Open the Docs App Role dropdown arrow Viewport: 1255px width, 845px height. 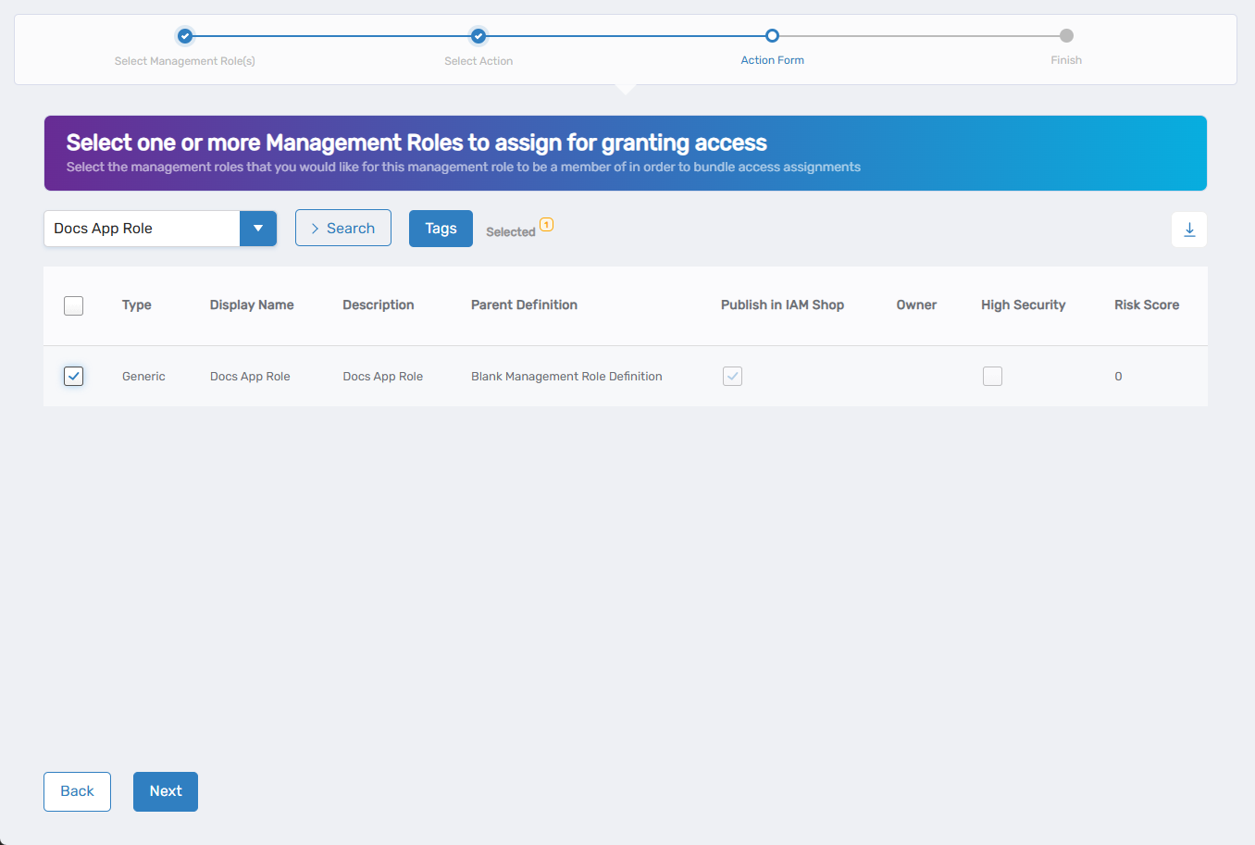[258, 228]
